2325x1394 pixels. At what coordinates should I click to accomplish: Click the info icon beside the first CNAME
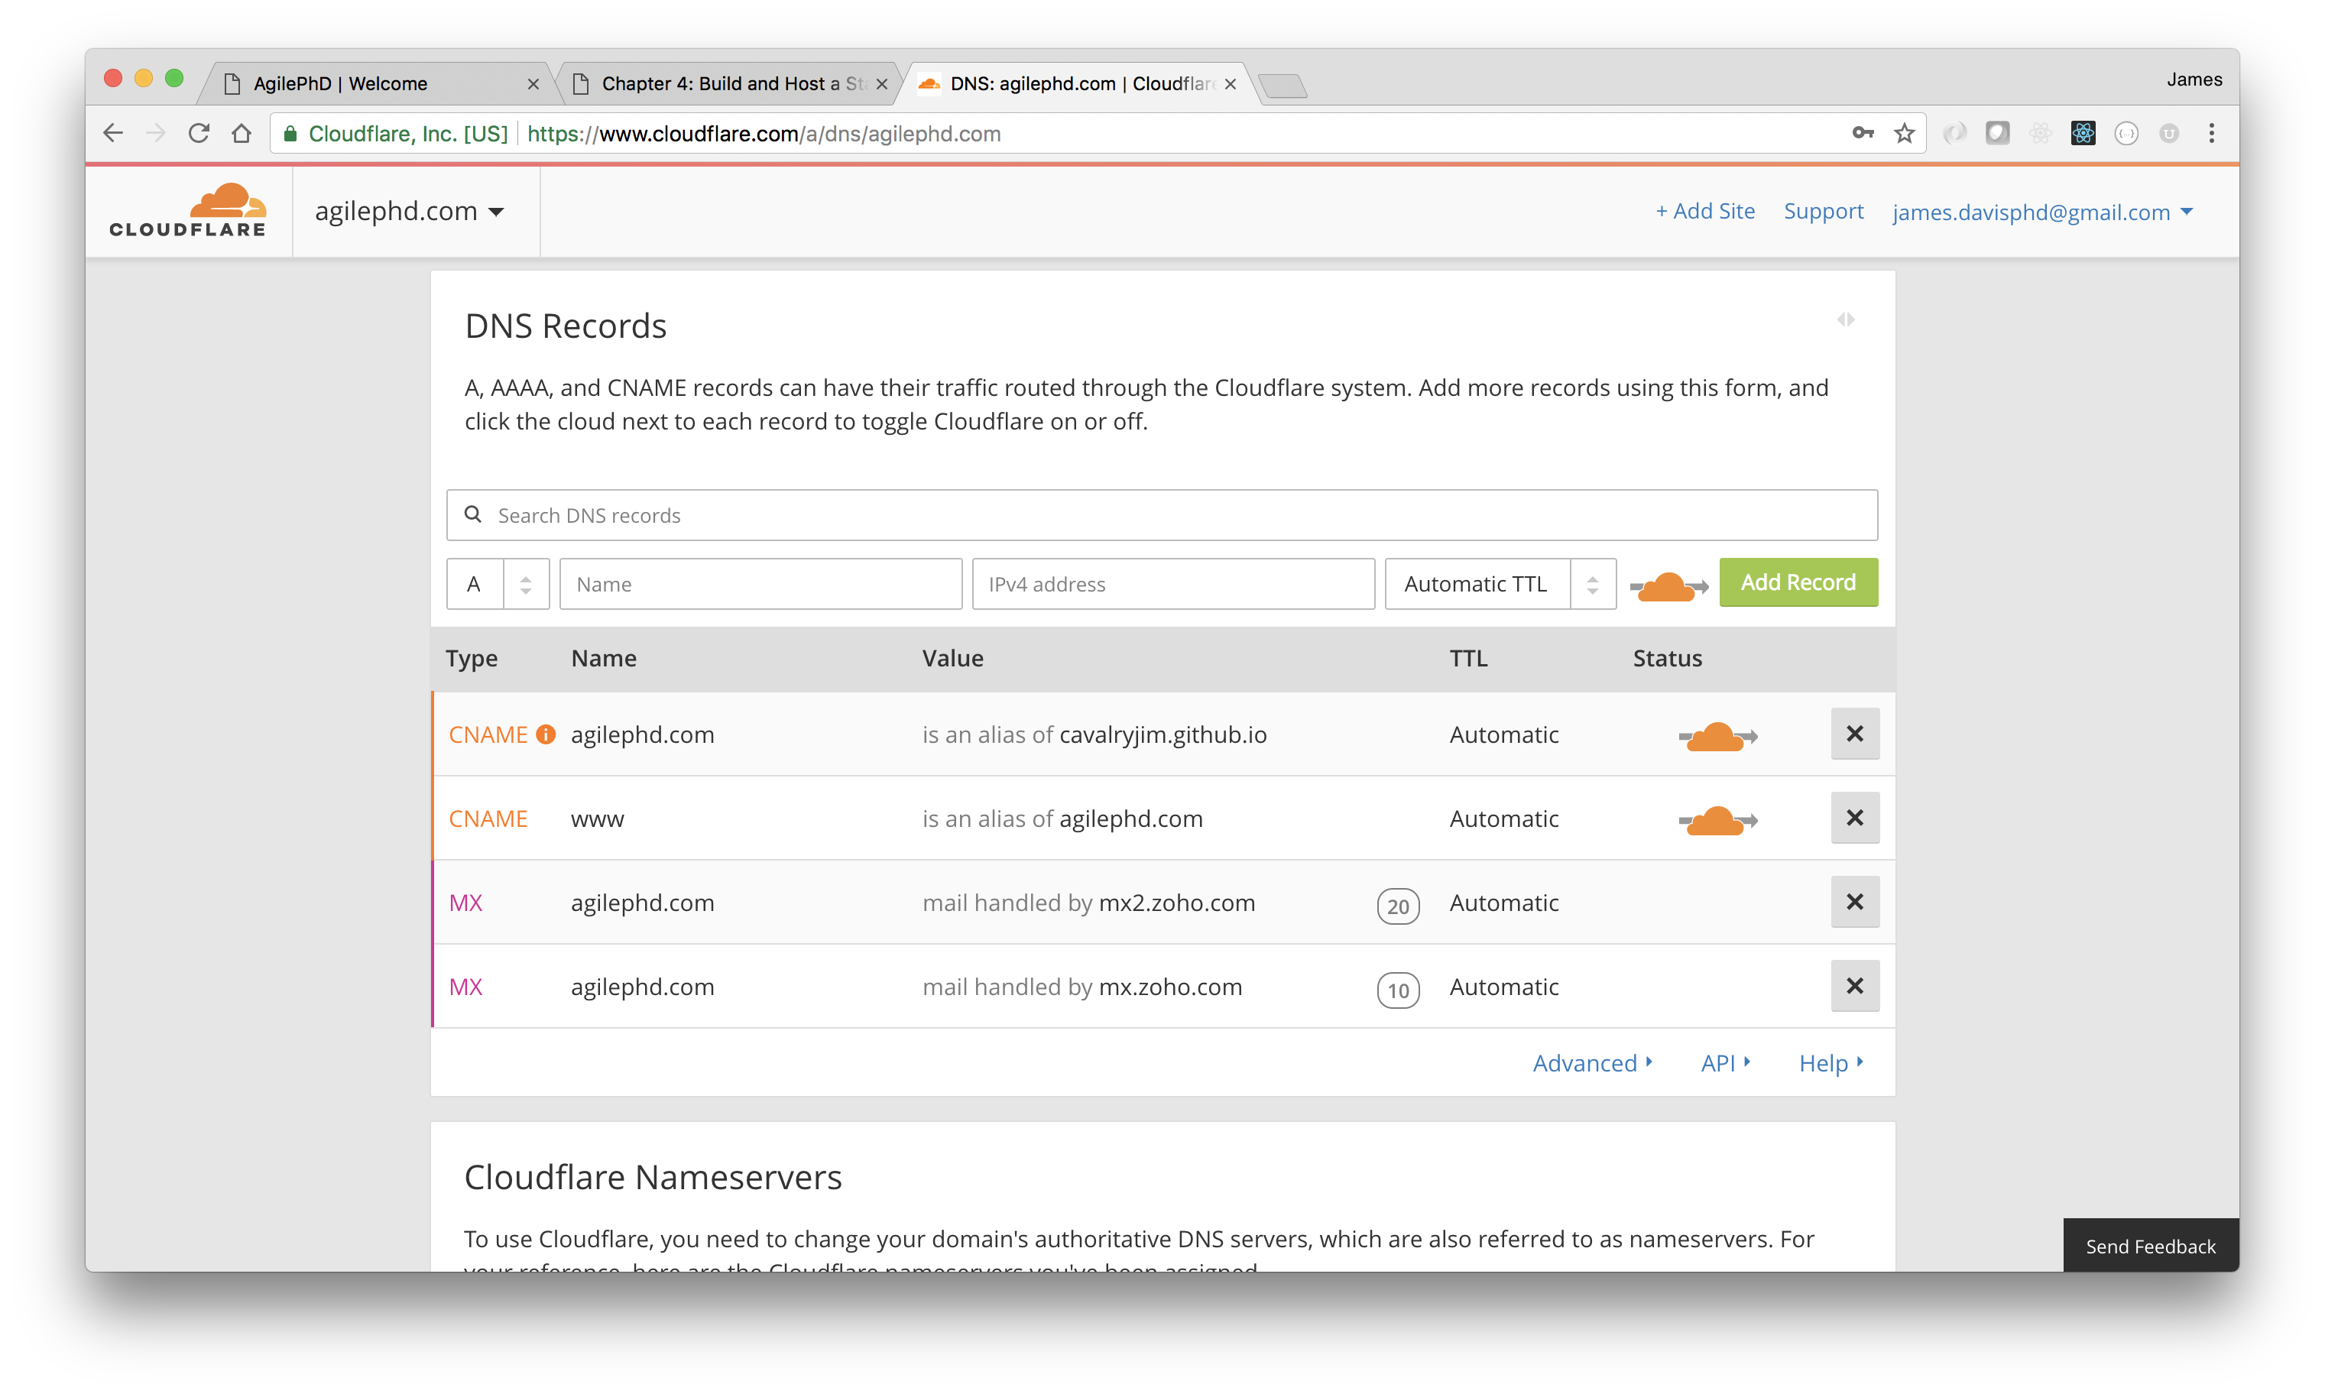click(x=546, y=734)
